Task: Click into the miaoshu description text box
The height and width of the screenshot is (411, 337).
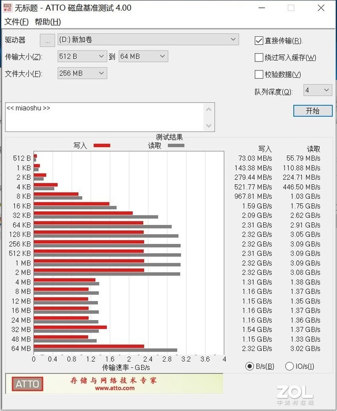Action: coord(104,117)
